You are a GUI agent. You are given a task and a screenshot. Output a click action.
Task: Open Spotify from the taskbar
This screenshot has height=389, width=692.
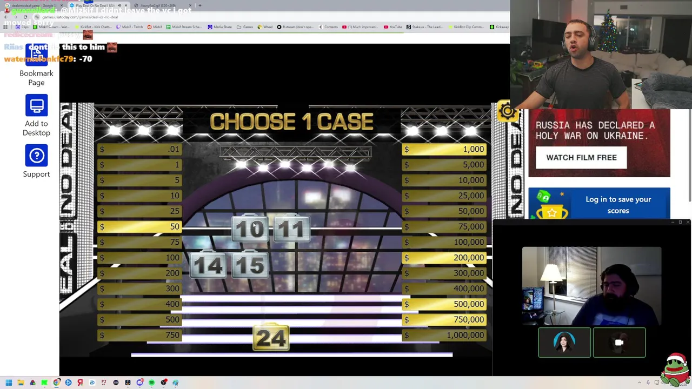pyautogui.click(x=151, y=383)
